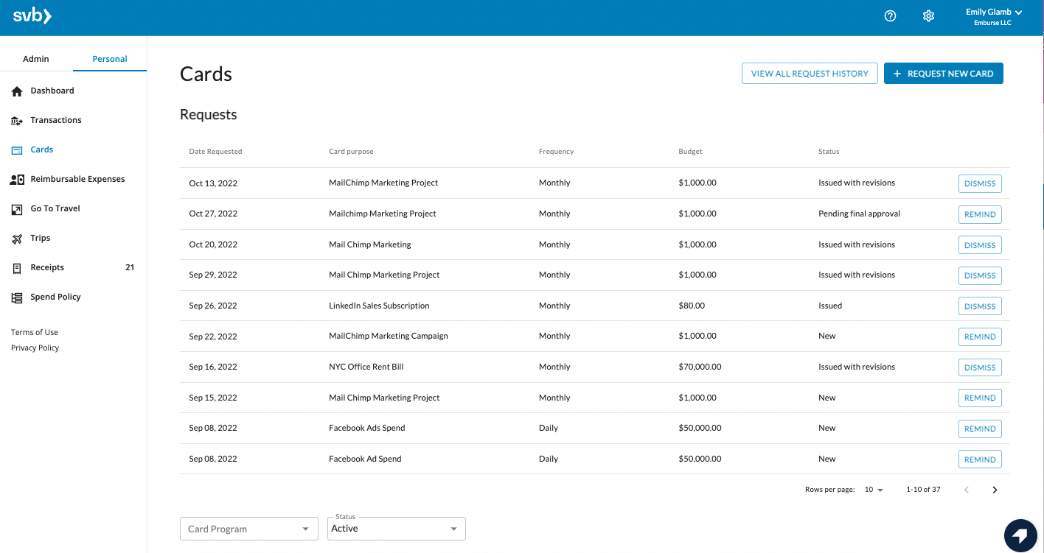Screen dimensions: 1044x553
Task: Click MailChimp Marketing Campaign text
Action: tap(389, 336)
